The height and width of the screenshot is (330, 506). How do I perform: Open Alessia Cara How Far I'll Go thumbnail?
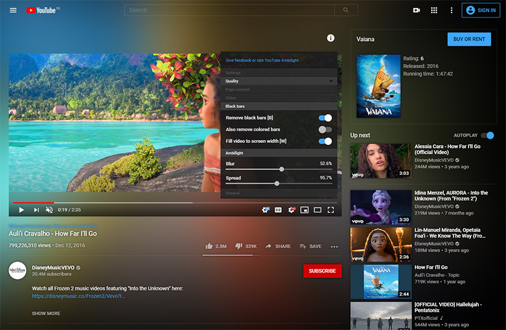(x=381, y=161)
